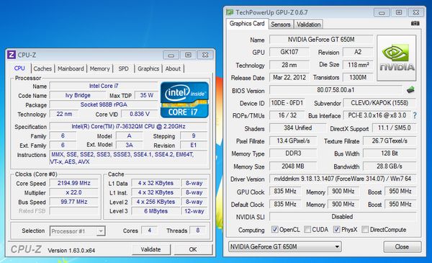Switch to the Sensors tab in GPU-Z
The height and width of the screenshot is (263, 432).
click(281, 24)
